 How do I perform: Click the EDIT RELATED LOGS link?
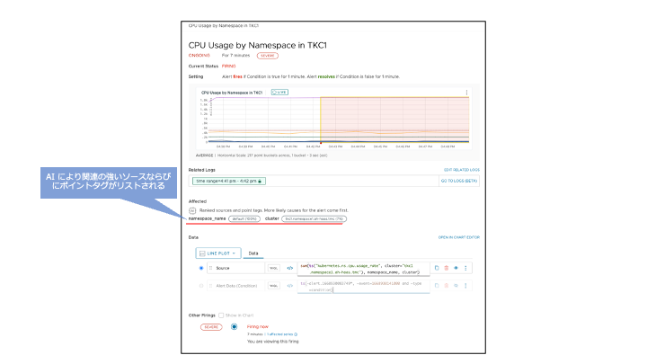point(461,170)
